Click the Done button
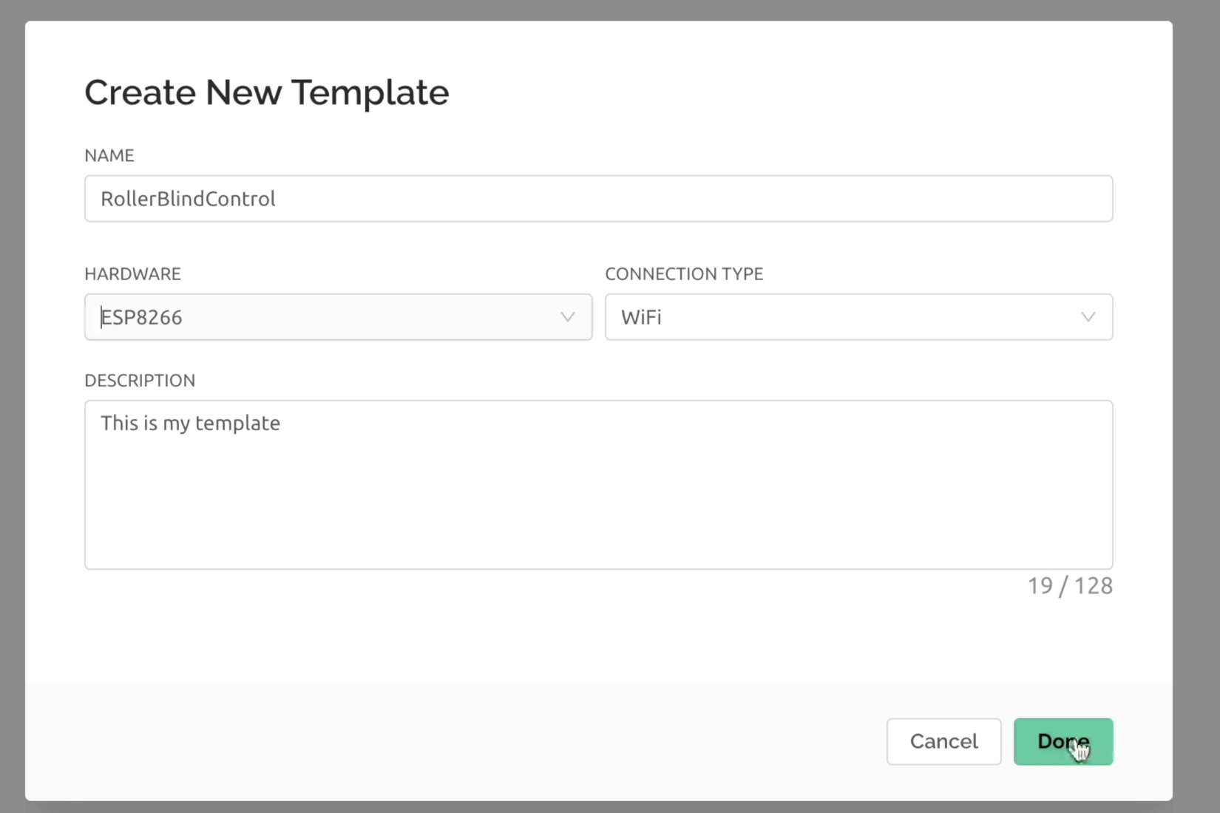1220x813 pixels. (x=1063, y=741)
